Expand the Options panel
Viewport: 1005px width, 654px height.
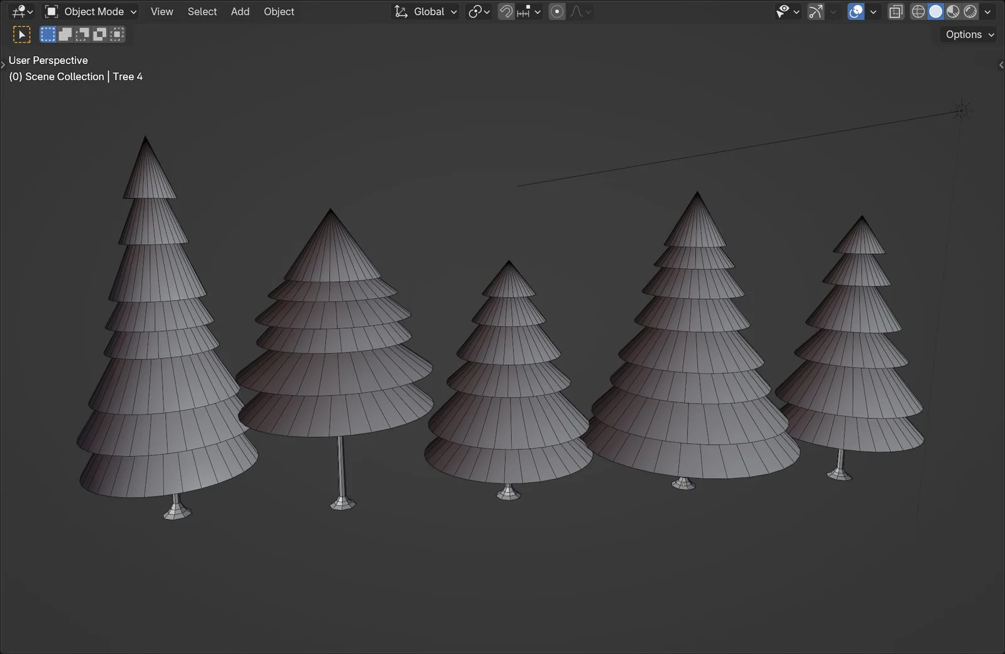967,35
